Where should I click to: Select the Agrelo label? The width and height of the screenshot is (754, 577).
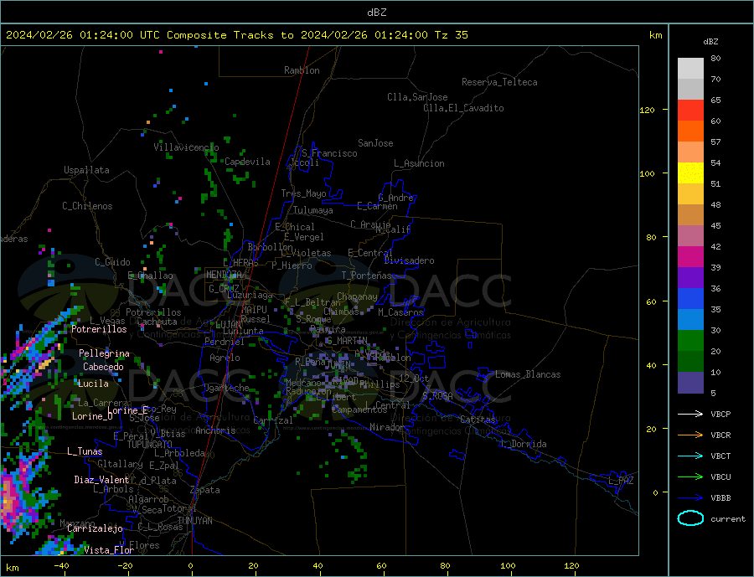coord(225,358)
